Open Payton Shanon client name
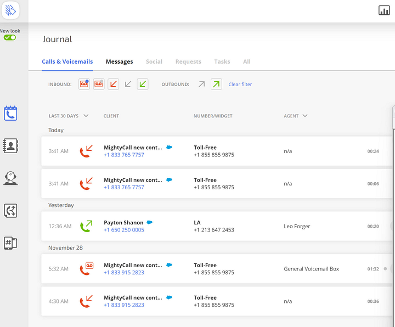This screenshot has height=327, width=395. pyautogui.click(x=123, y=223)
